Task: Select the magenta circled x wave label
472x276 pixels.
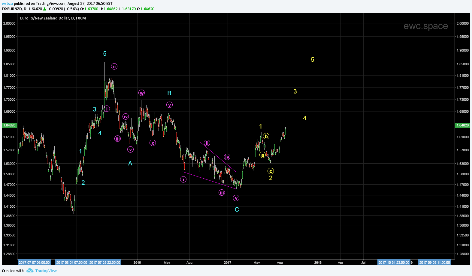Action: (x=153, y=143)
